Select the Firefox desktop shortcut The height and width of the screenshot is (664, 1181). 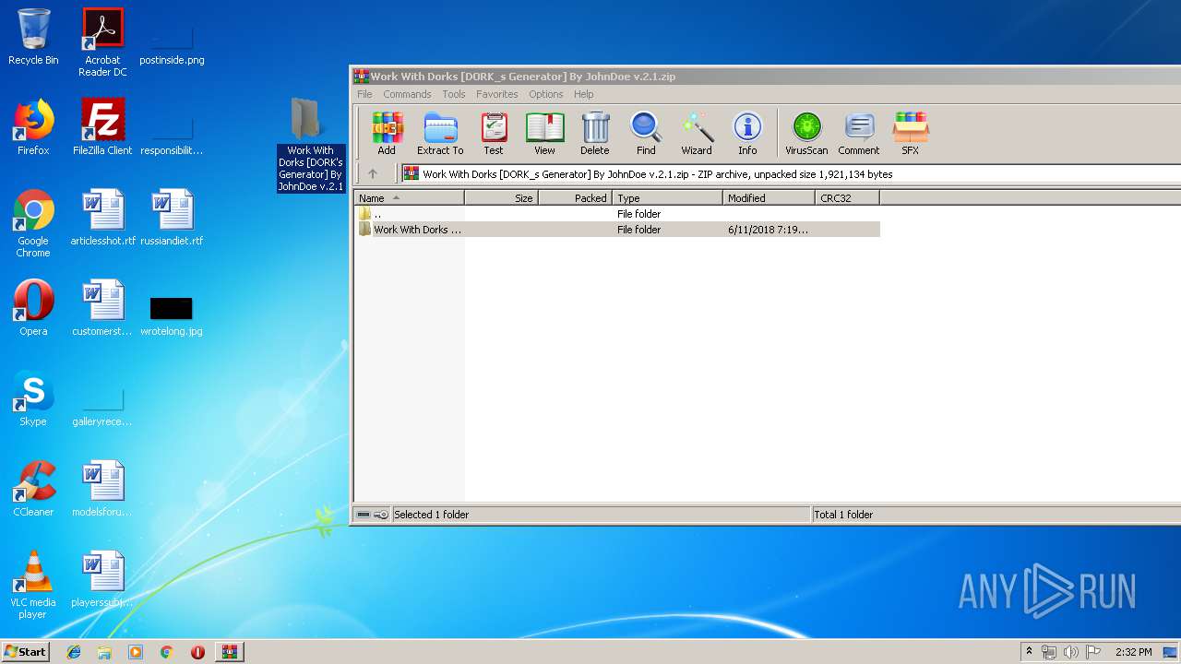pos(33,127)
